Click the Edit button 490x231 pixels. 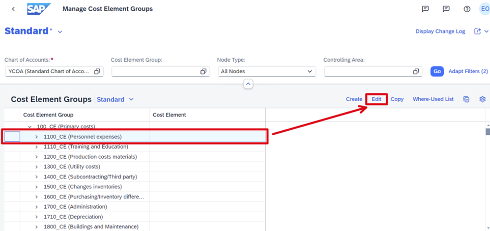pyautogui.click(x=377, y=99)
